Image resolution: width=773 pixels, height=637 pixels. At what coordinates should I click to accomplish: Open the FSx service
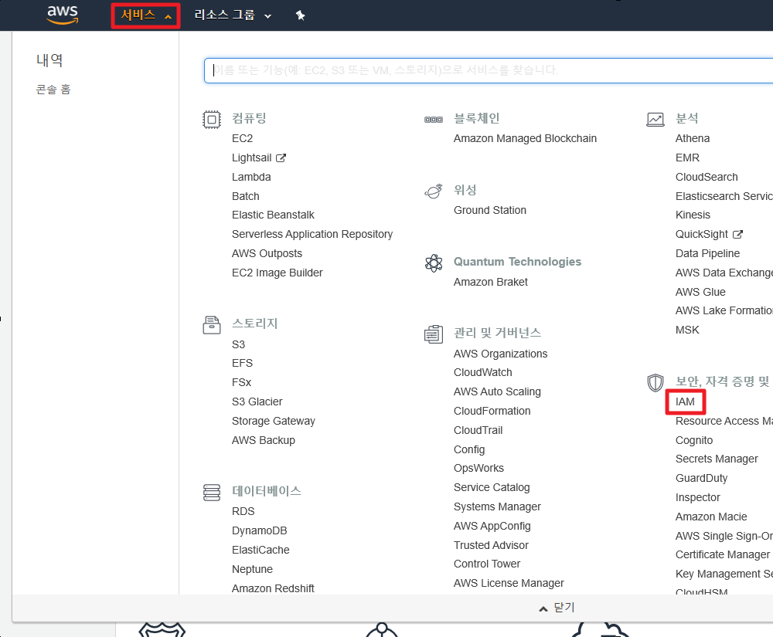(x=241, y=382)
